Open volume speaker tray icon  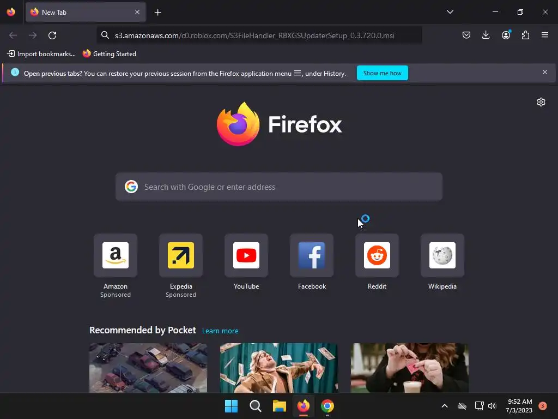[x=492, y=406]
